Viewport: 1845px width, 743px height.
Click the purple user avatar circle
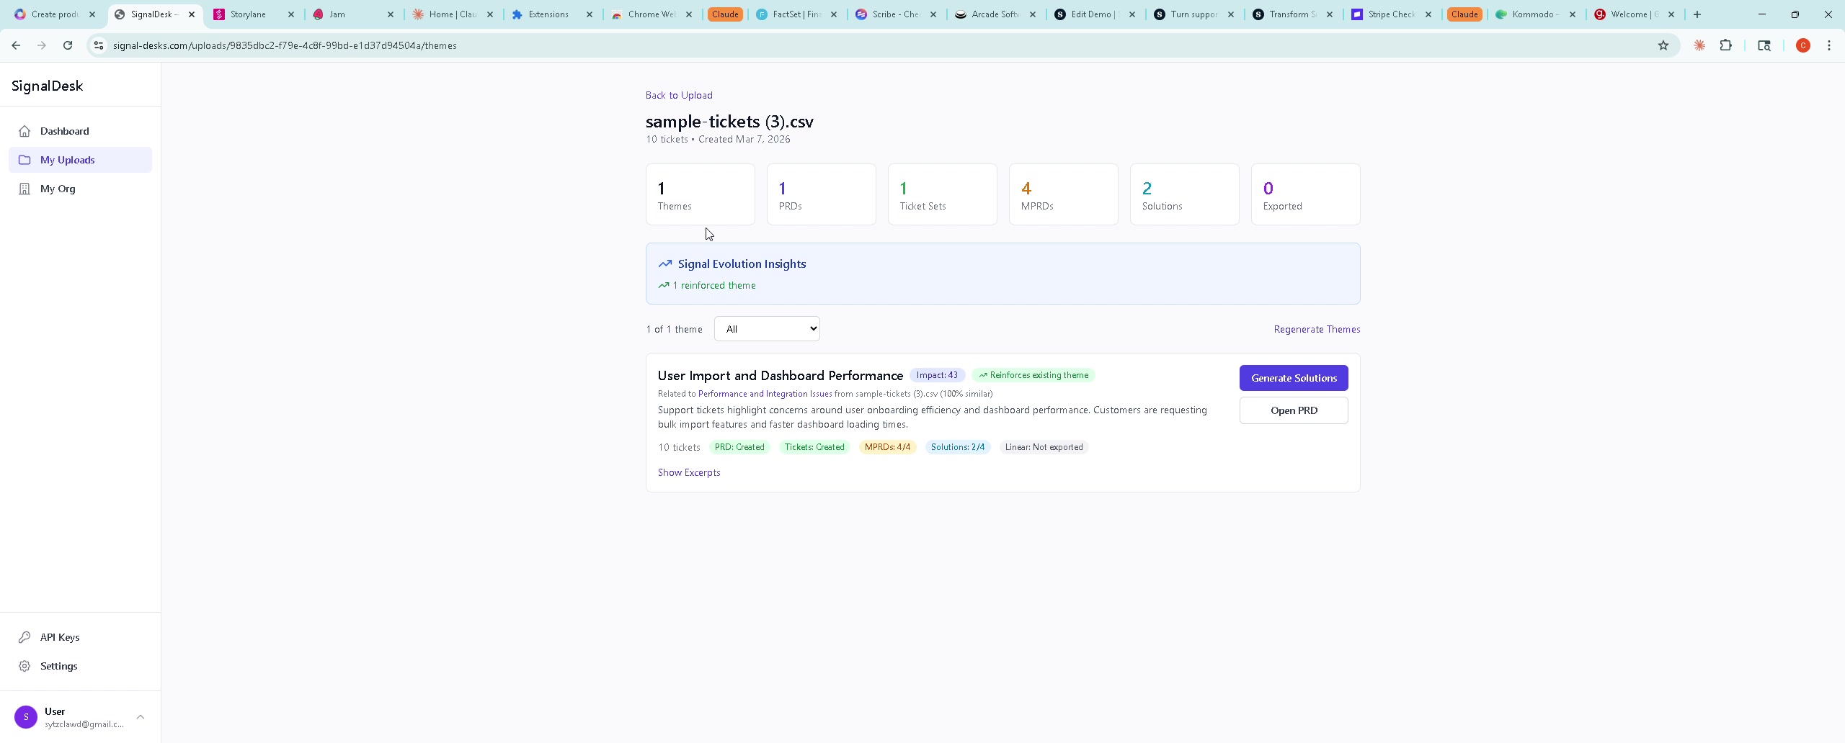coord(26,717)
